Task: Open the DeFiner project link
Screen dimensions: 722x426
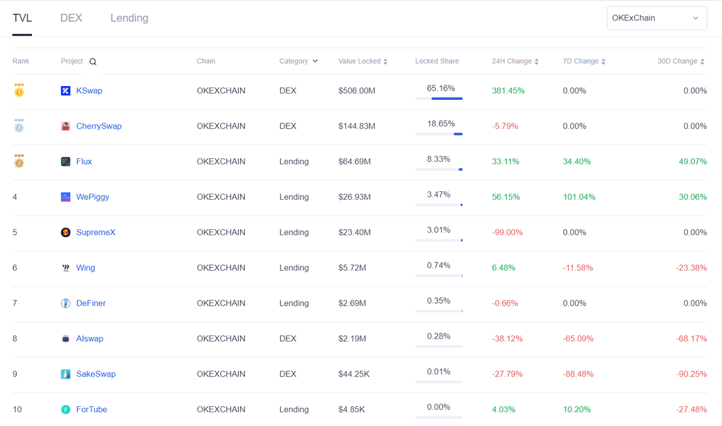Action: (91, 304)
